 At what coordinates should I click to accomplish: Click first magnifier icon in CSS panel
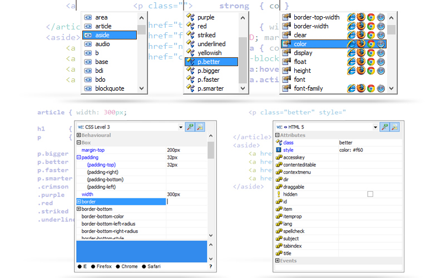[190, 127]
